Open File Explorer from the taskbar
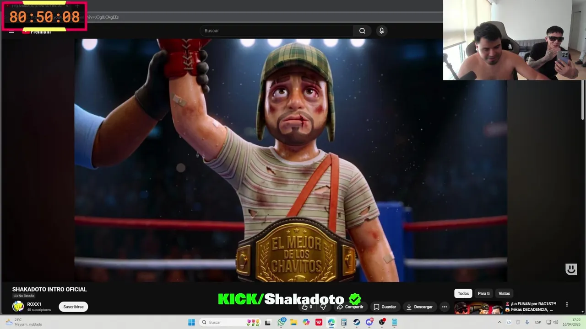Image resolution: width=586 pixels, height=329 pixels. click(293, 322)
